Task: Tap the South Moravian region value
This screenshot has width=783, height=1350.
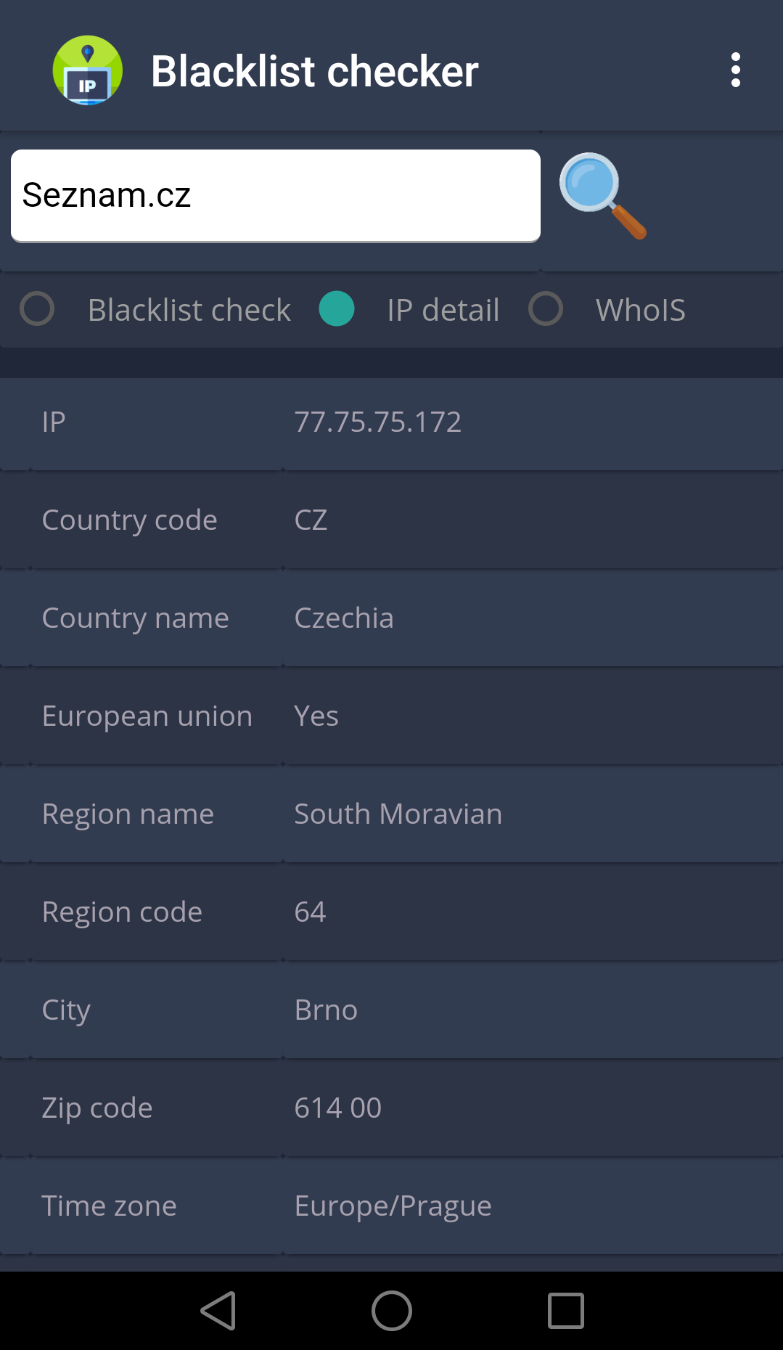Action: point(398,814)
